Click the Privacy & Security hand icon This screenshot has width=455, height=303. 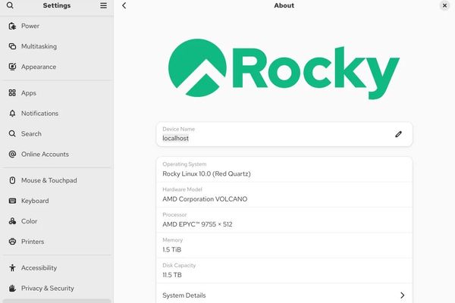coord(12,288)
